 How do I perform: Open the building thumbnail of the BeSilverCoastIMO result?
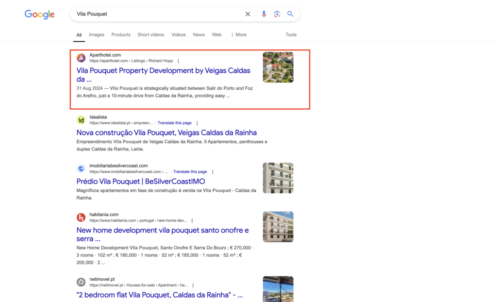point(278,178)
